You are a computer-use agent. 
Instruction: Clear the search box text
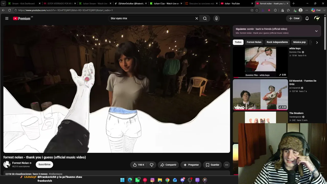click(x=197, y=18)
